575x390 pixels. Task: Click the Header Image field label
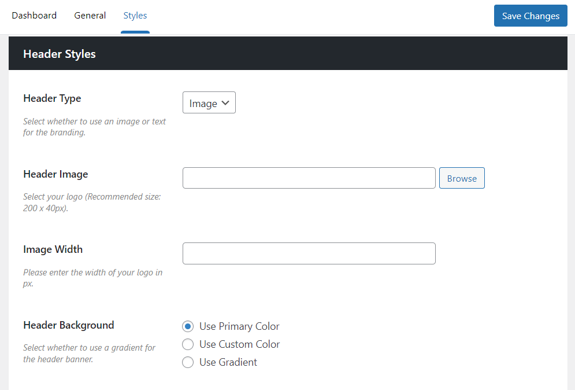point(55,174)
